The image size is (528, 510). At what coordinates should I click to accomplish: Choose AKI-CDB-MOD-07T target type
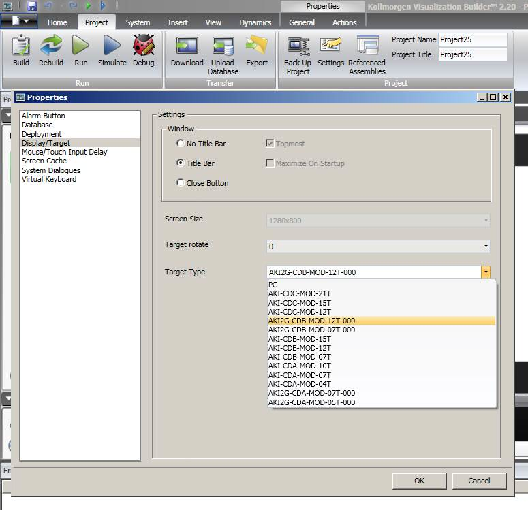(x=382, y=357)
